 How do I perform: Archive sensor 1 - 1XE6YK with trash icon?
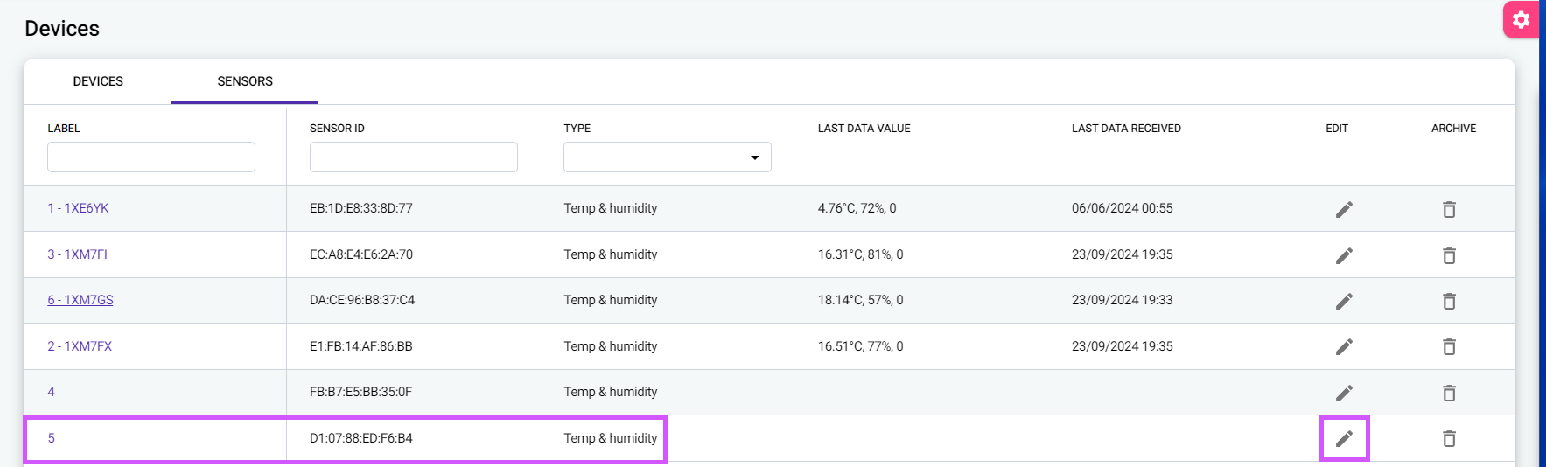tap(1449, 209)
